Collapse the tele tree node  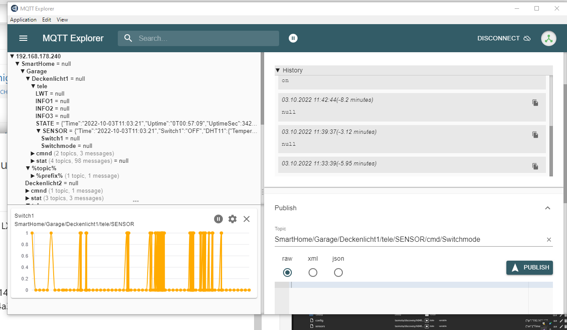33,86
